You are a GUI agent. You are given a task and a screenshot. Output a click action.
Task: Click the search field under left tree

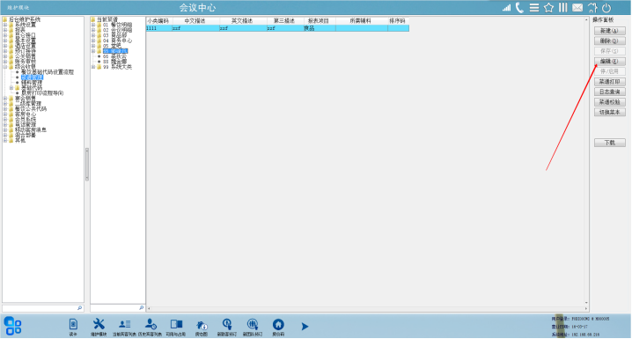pos(43,308)
